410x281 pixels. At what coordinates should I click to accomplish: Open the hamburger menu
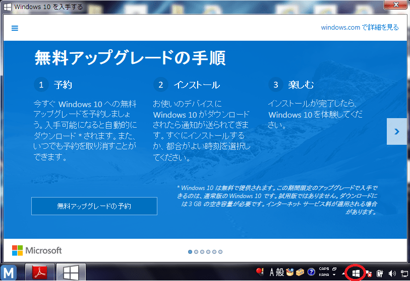[x=15, y=28]
